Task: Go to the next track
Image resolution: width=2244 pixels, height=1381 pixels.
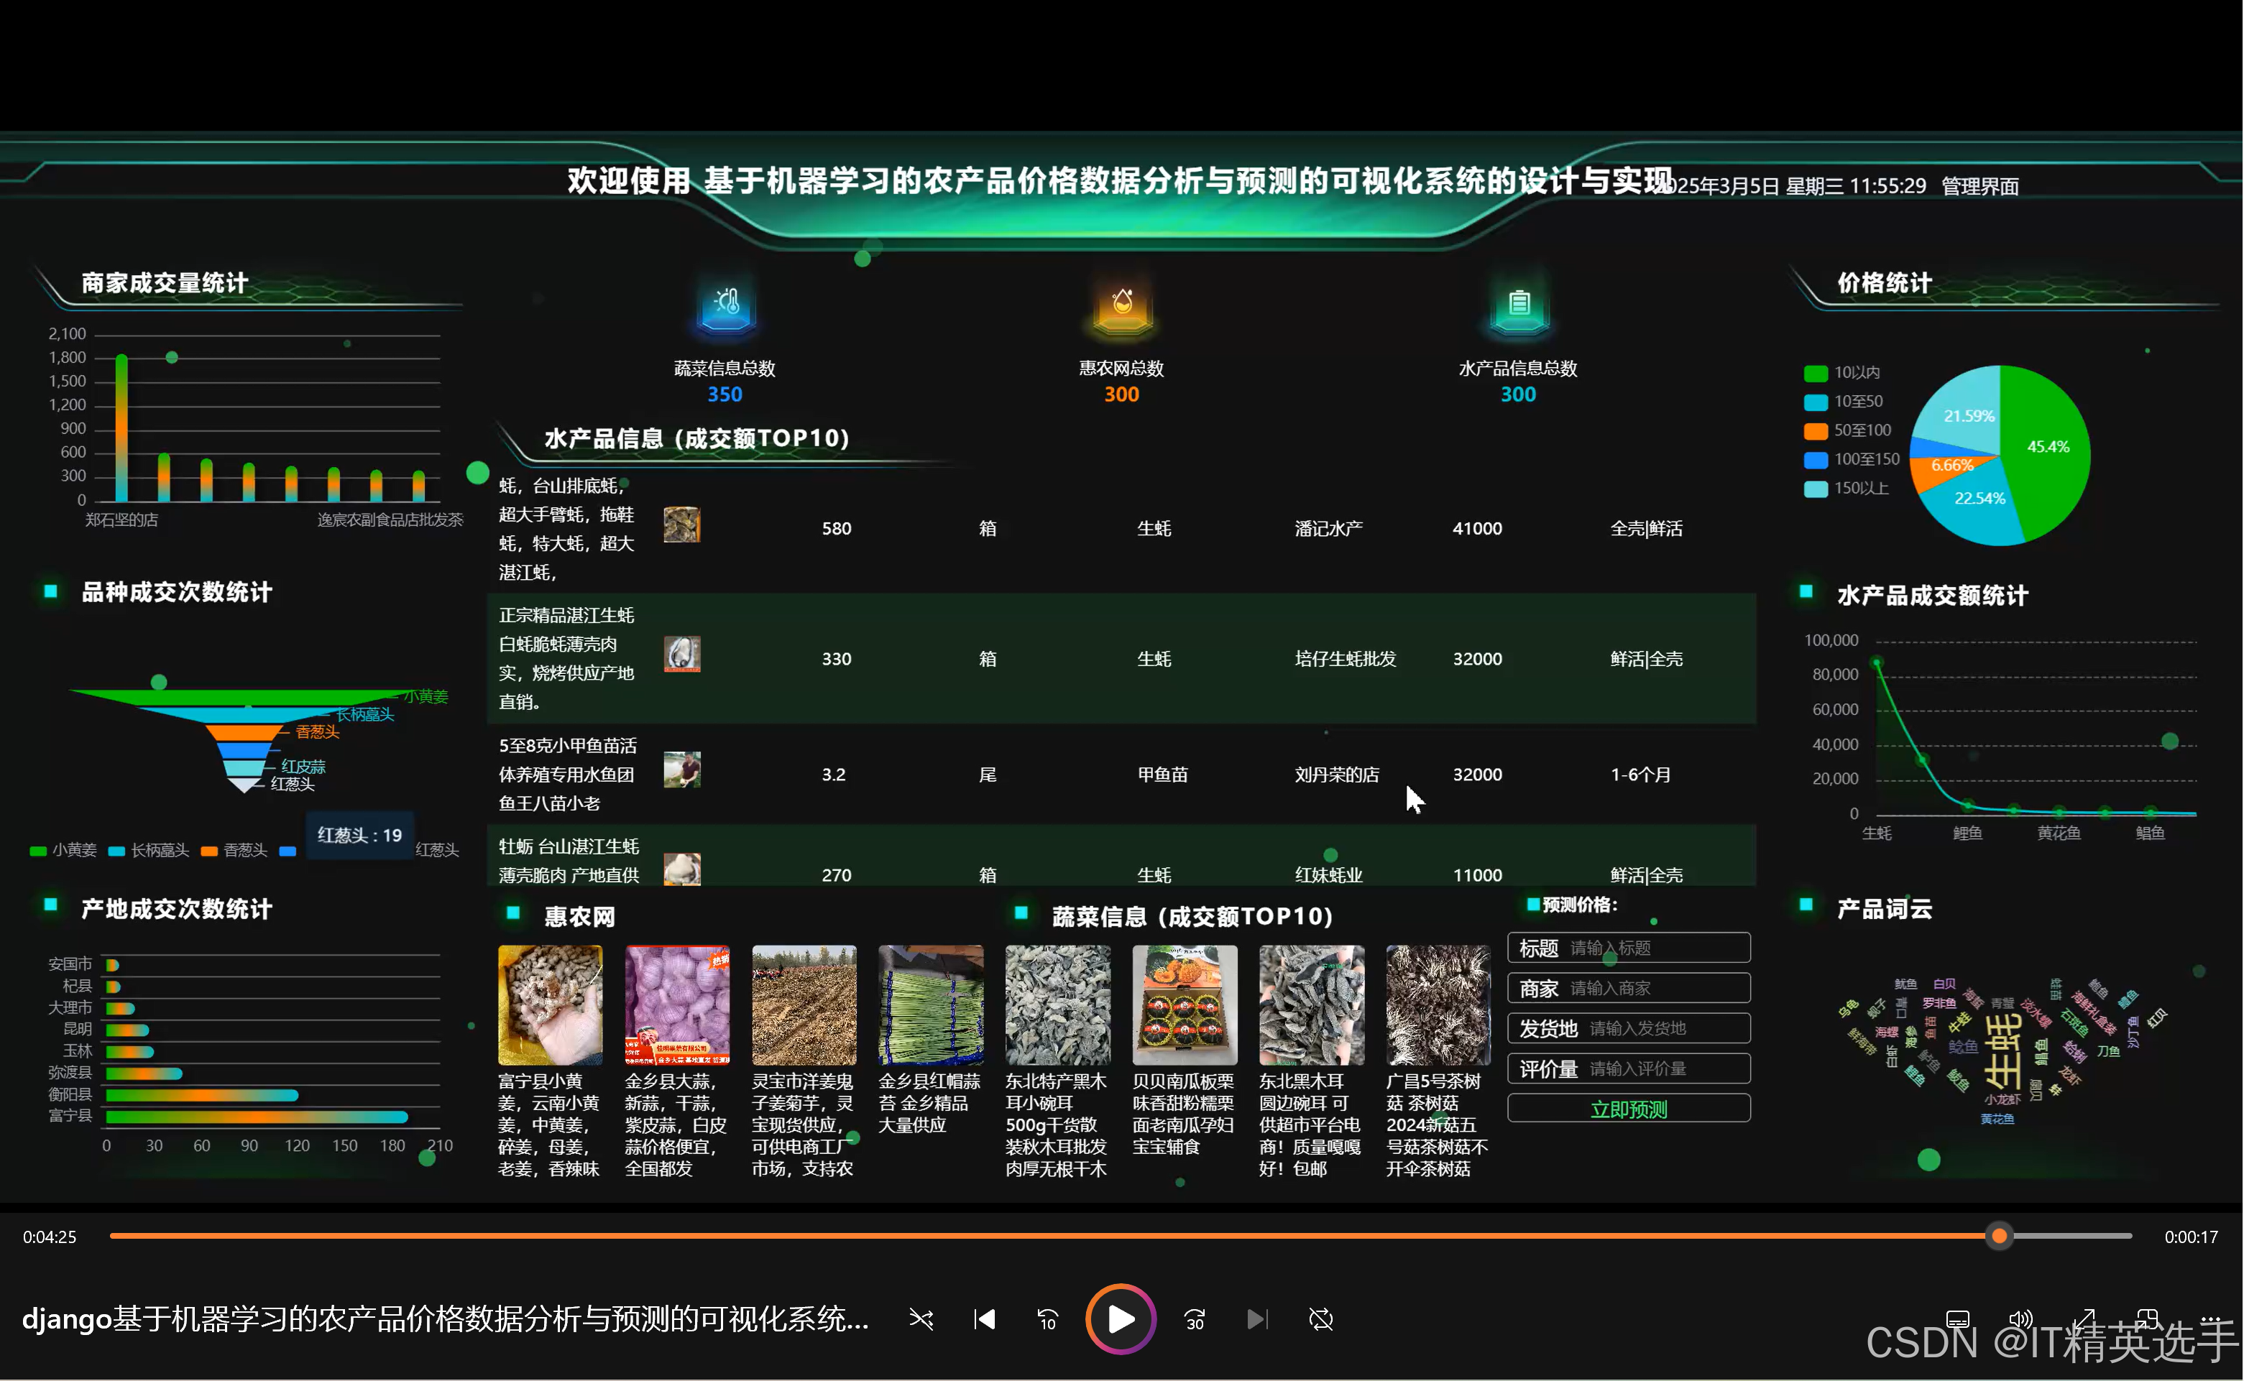Action: (1257, 1320)
